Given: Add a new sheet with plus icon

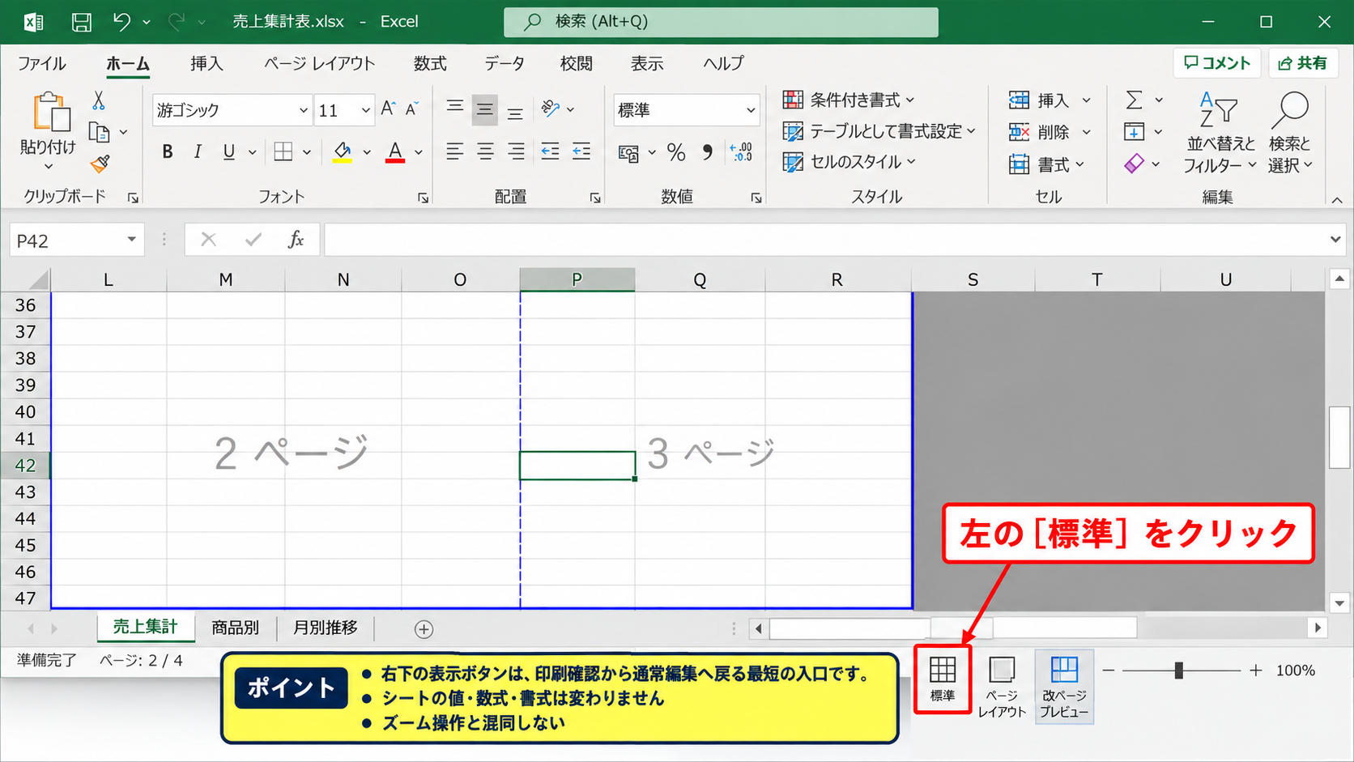Looking at the screenshot, I should click(424, 629).
